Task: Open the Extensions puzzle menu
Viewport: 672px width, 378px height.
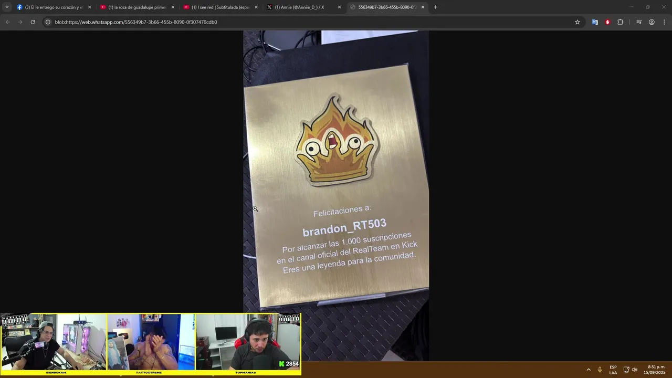Action: (x=620, y=22)
